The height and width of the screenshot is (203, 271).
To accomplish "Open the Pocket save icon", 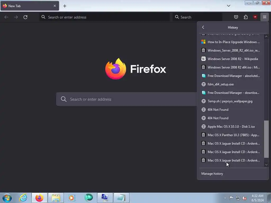I will (236, 17).
